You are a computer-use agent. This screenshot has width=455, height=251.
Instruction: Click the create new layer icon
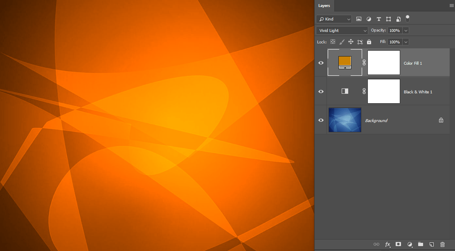coord(431,244)
